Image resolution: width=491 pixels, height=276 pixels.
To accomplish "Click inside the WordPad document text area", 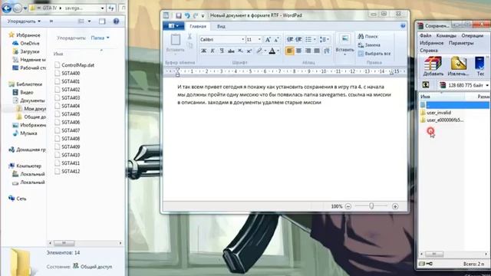I will pyautogui.click(x=285, y=140).
